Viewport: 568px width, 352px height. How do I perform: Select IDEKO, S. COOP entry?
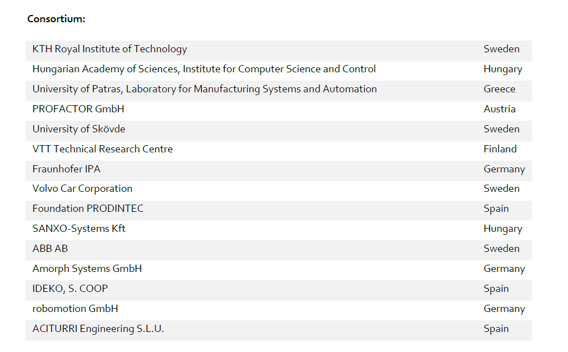tap(70, 289)
